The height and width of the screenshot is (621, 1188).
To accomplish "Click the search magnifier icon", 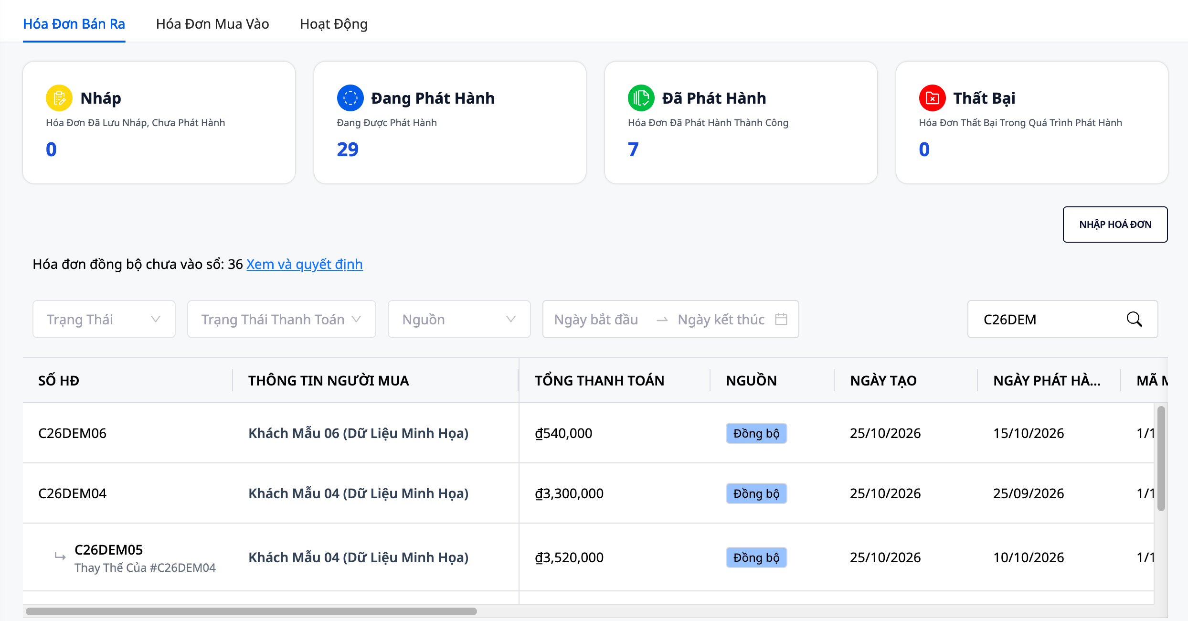I will (1135, 319).
